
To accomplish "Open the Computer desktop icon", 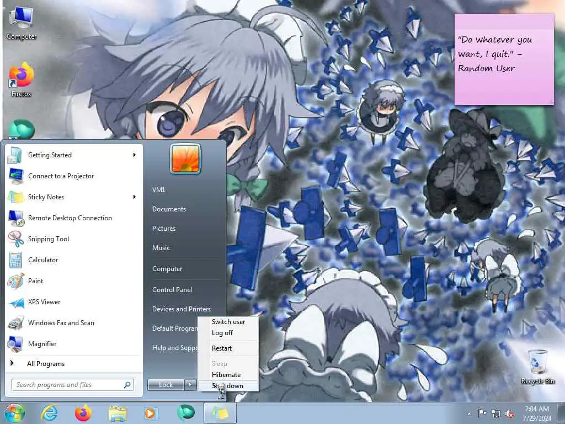I will [x=22, y=23].
